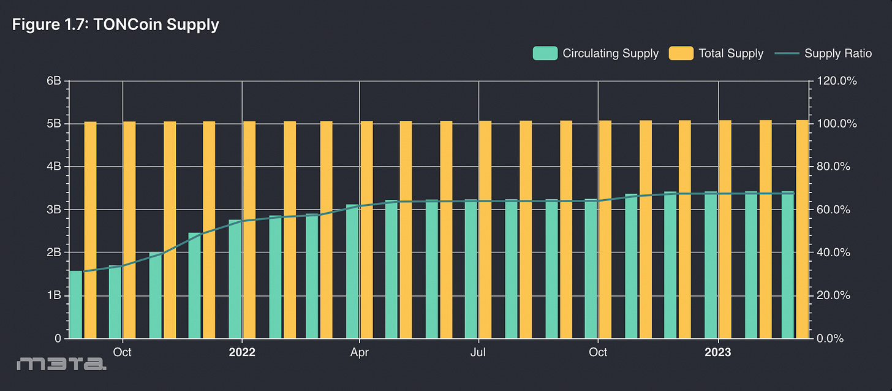Click the '40.0%' right axis label
This screenshot has height=391, width=892.
click(x=834, y=252)
